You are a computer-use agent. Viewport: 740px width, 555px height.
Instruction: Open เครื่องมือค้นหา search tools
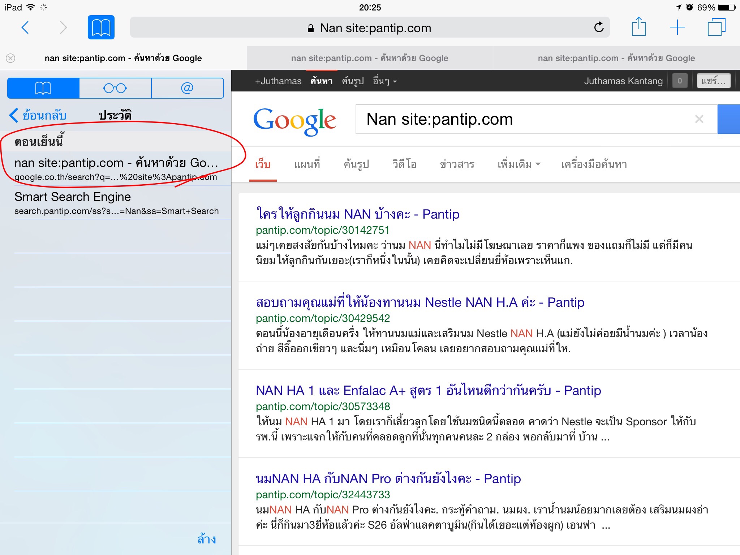594,164
